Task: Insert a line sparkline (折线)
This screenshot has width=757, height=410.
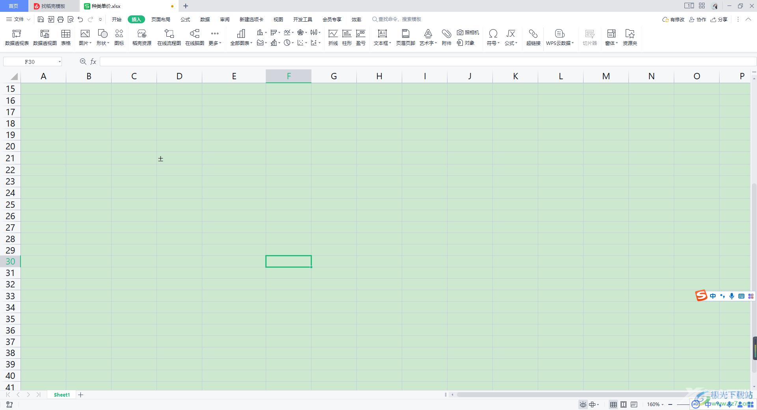Action: (x=333, y=37)
